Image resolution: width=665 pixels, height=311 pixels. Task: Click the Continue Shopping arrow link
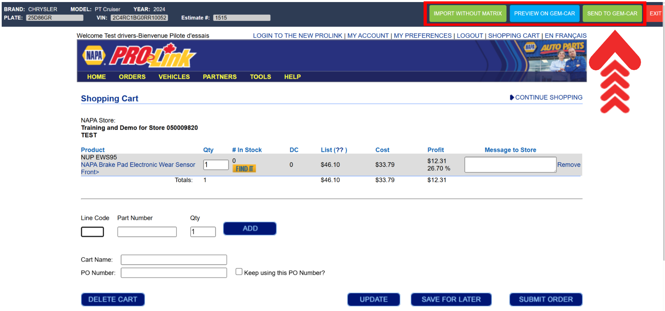(546, 97)
